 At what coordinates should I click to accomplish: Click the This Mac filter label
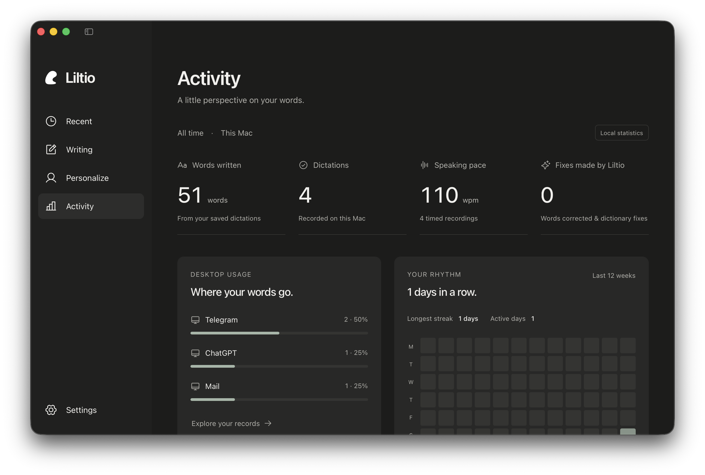(237, 133)
